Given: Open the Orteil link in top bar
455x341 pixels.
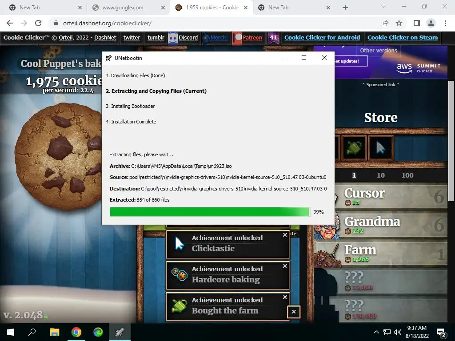Looking at the screenshot, I should pyautogui.click(x=66, y=37).
